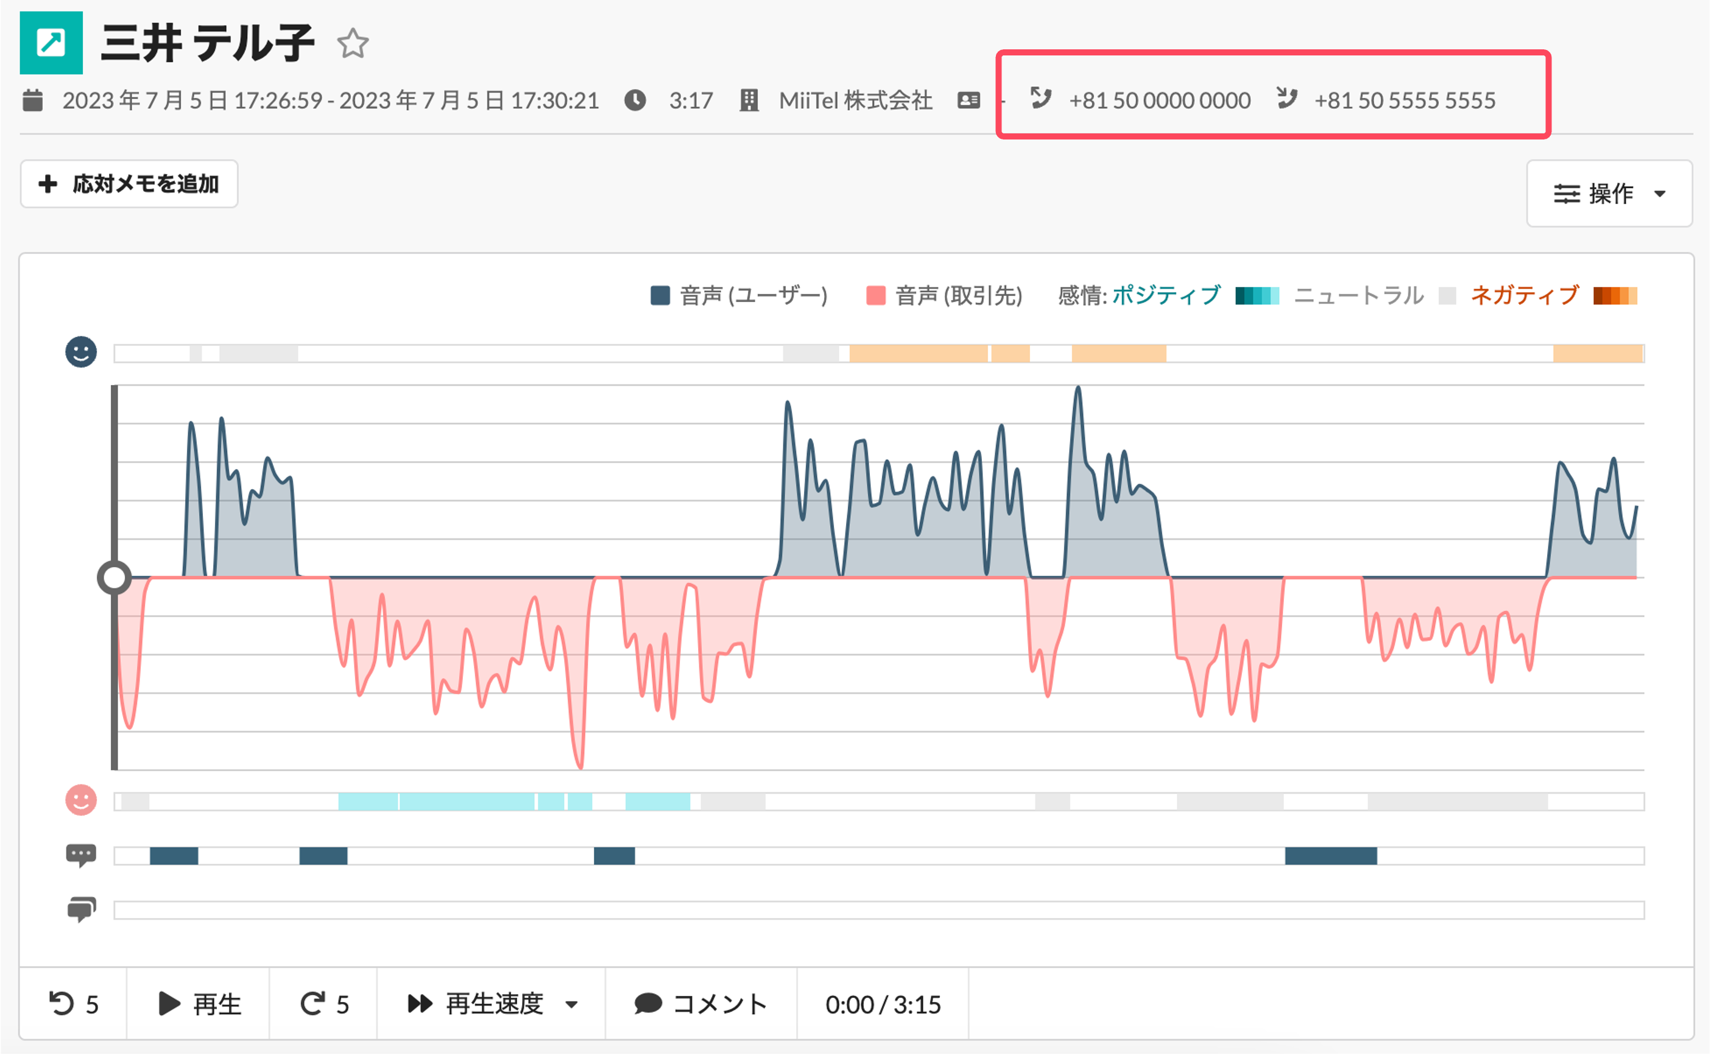1711x1055 pixels.
Task: Click the ポジティブ emotion legend label
Action: [x=1166, y=296]
